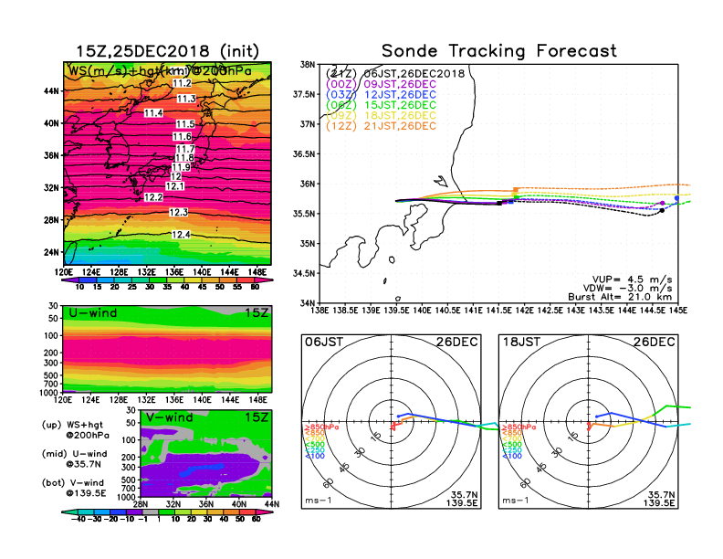Click the 'ms-1' unit in the 06JST hodograph
The height and width of the screenshot is (559, 723).
319,501
